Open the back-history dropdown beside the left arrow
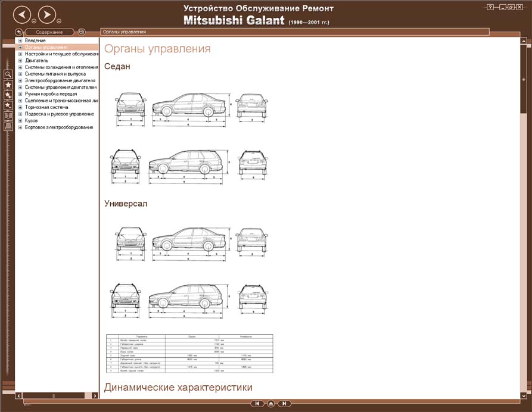Image resolution: width=532 pixels, height=412 pixels. coord(34,21)
